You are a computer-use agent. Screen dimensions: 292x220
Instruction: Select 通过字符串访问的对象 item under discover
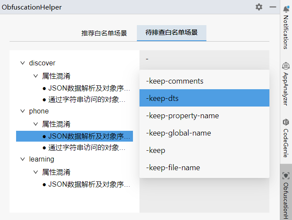[87, 100]
